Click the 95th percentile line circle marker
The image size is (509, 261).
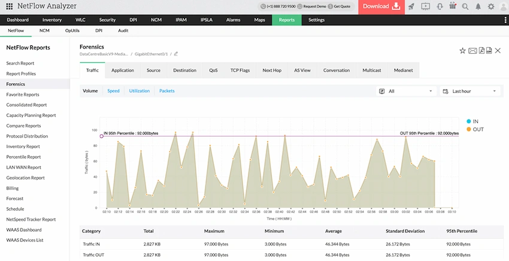pyautogui.click(x=102, y=136)
